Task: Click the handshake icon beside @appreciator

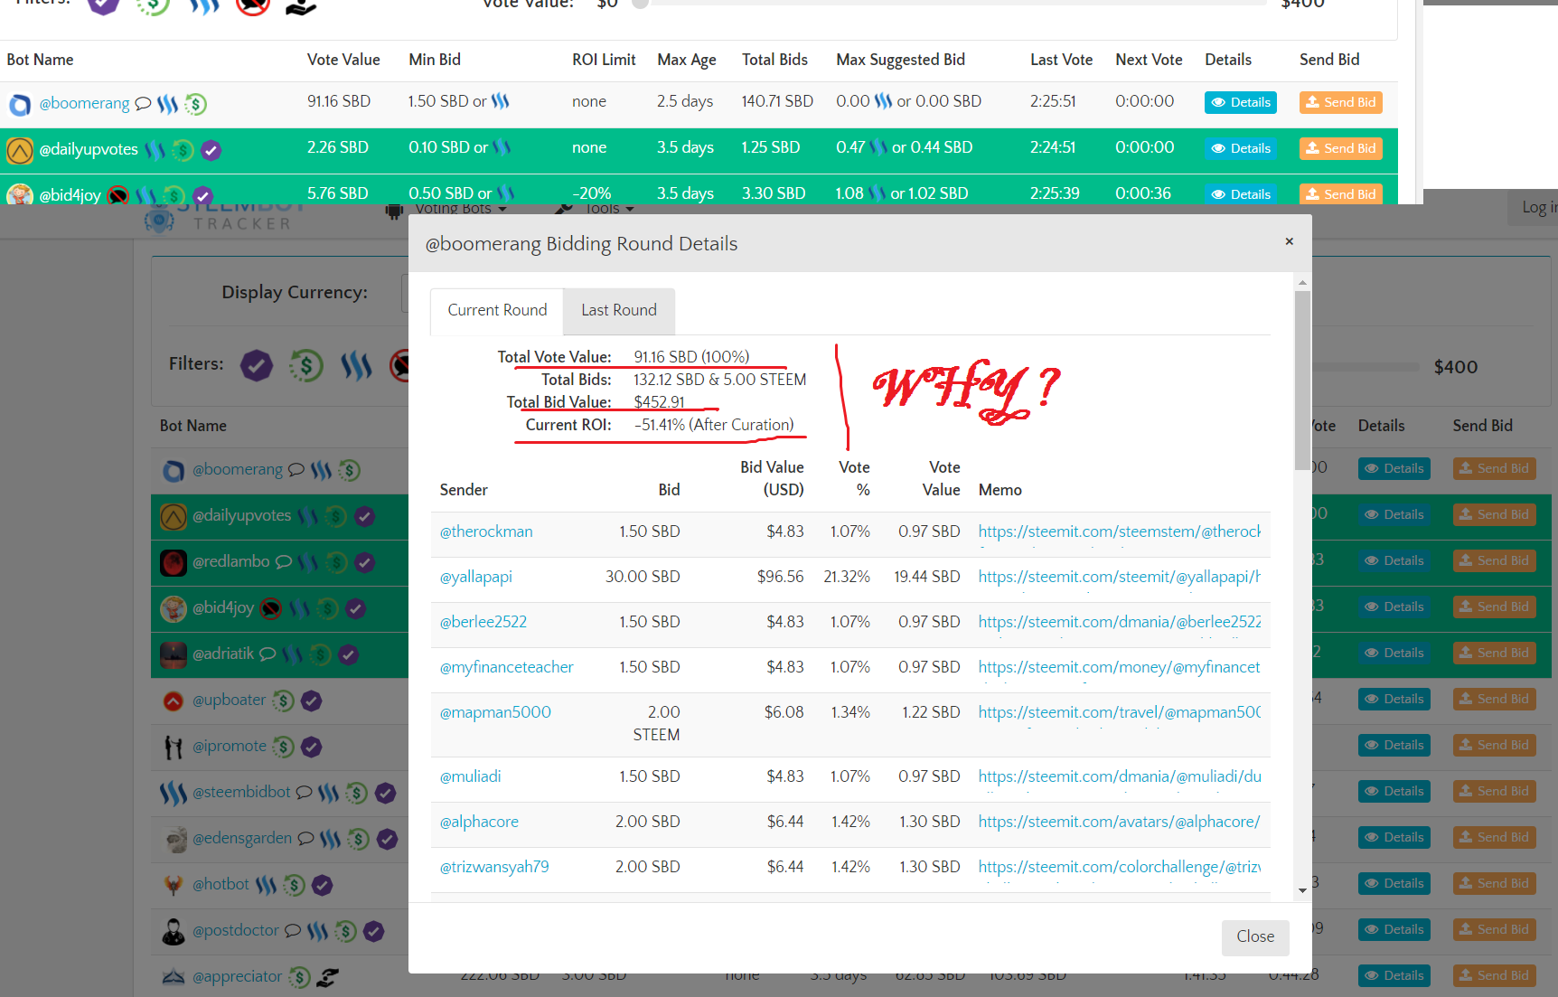Action: click(x=327, y=977)
